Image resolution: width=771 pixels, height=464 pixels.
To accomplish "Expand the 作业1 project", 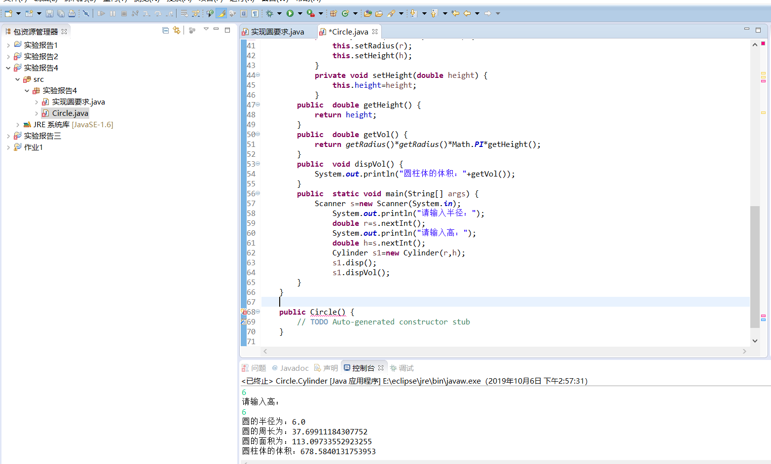I will click(8, 147).
